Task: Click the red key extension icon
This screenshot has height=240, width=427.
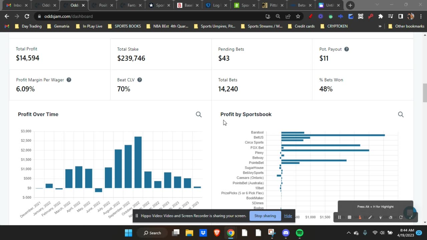Action: coord(371,16)
